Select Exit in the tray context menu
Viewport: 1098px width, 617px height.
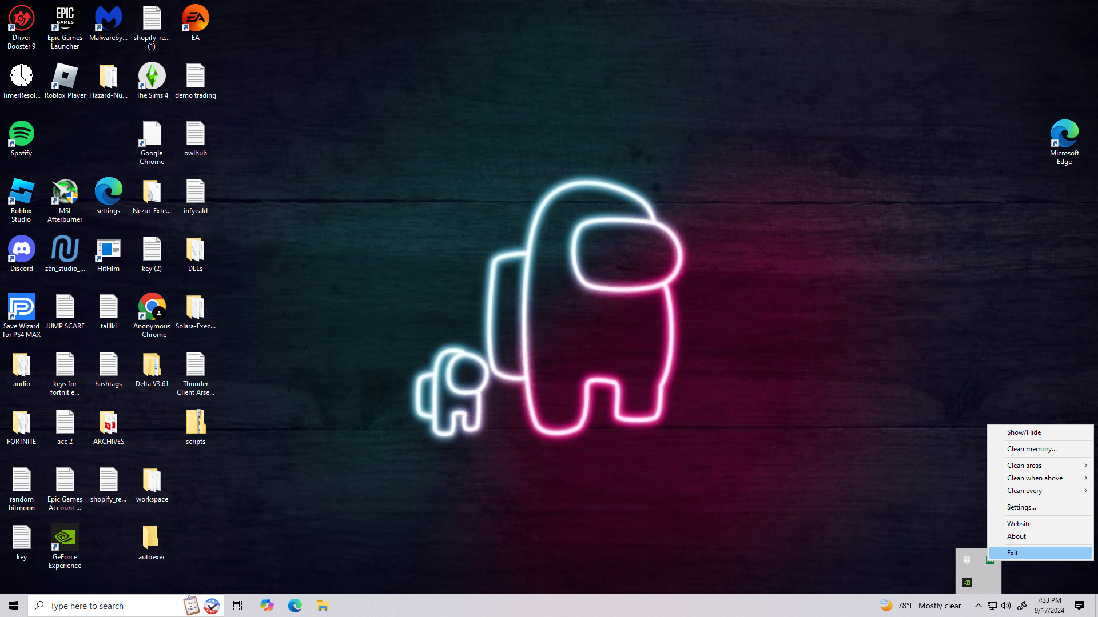pyautogui.click(x=1040, y=553)
